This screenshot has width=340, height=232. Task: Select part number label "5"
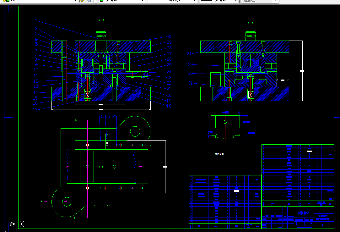36,44
